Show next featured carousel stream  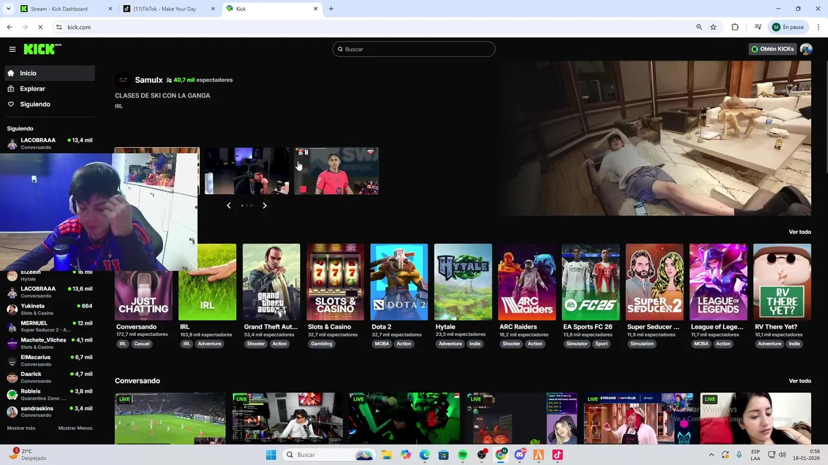[x=265, y=205]
